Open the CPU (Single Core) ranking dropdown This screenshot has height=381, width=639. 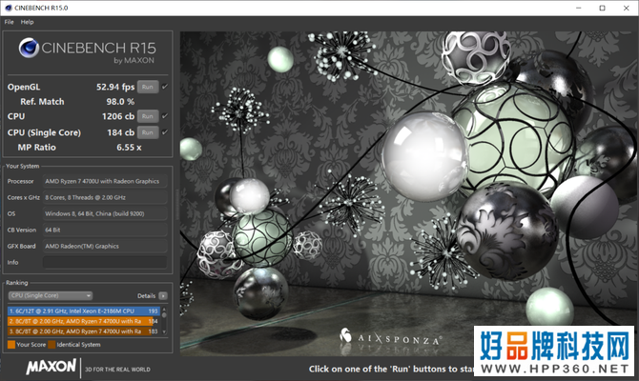[51, 295]
